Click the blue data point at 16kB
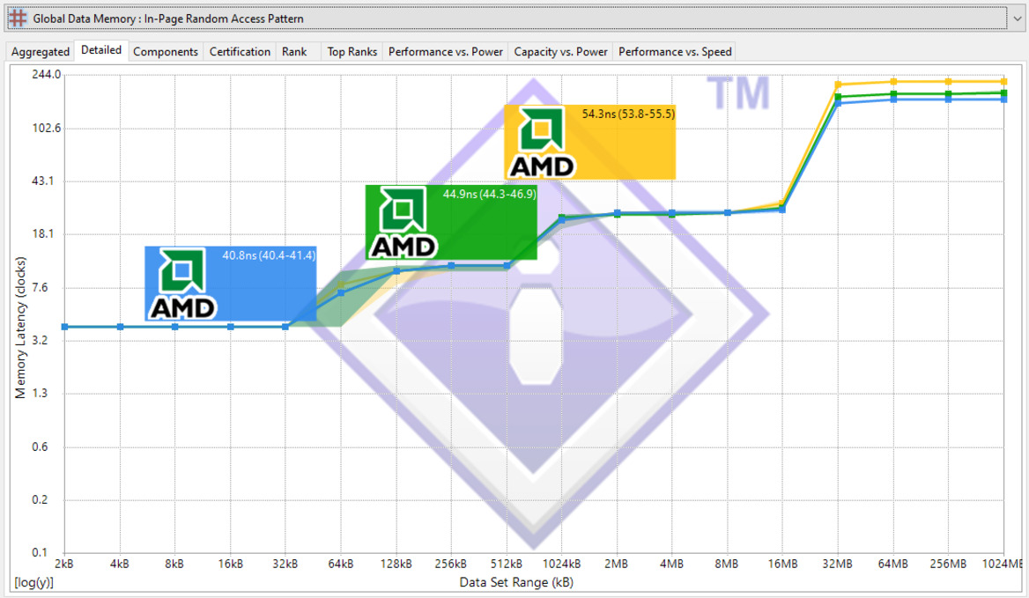Viewport: 1029px width, 598px height. coord(230,327)
